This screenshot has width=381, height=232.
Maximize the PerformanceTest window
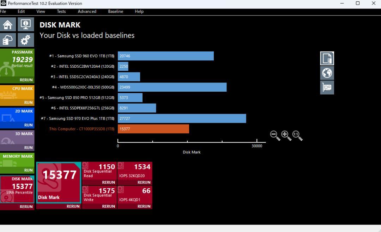tap(358, 3)
